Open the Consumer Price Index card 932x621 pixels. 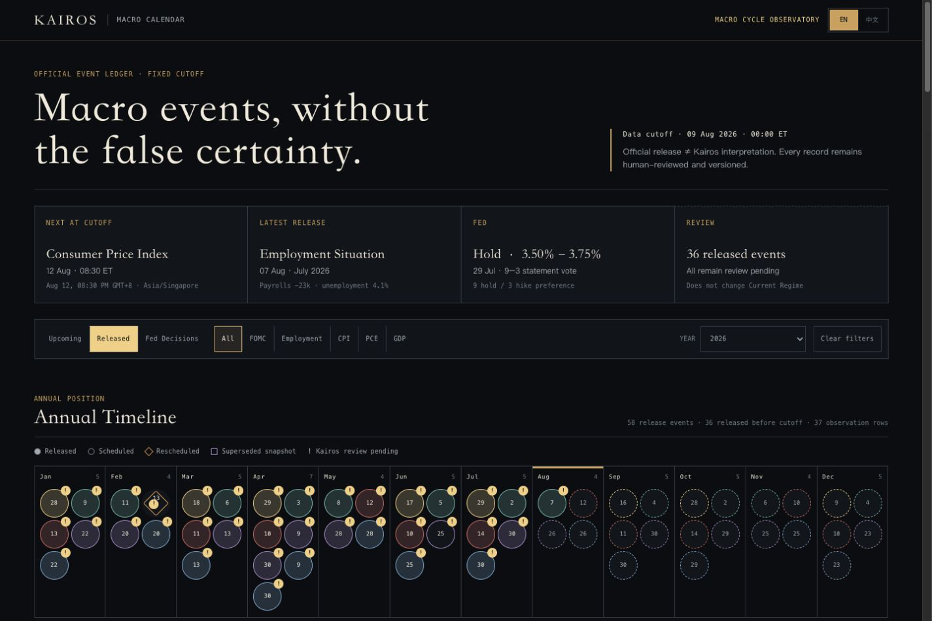coord(141,254)
